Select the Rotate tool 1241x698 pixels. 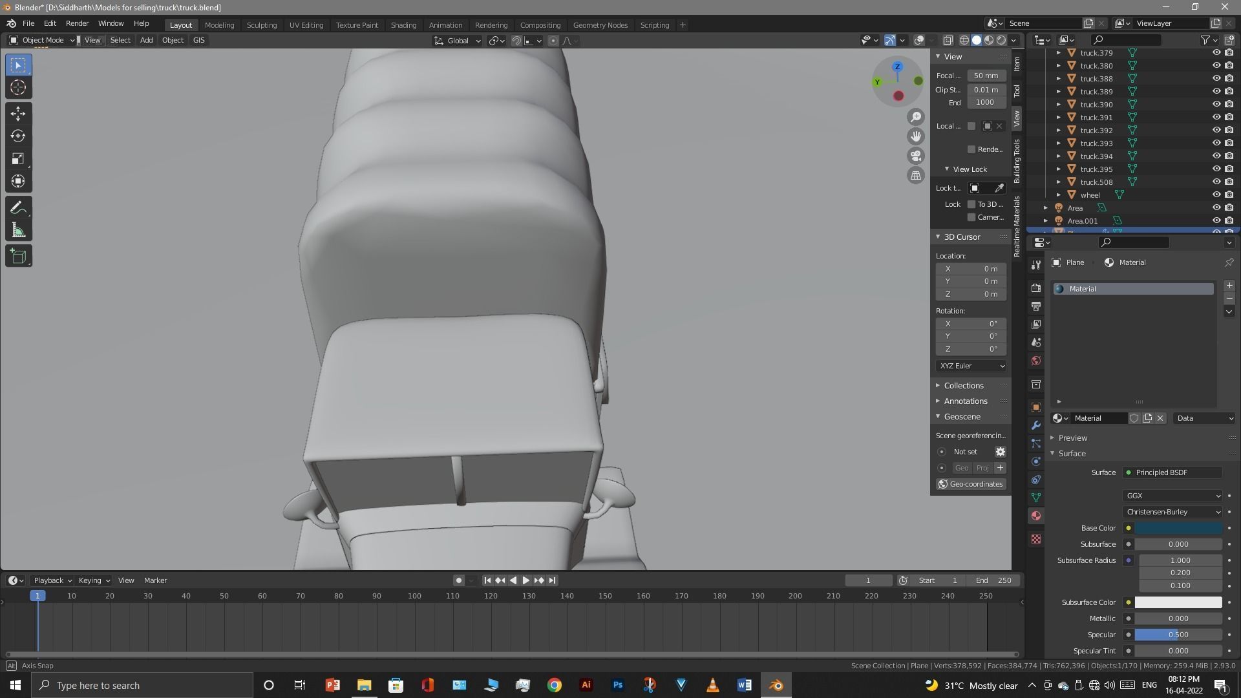18,136
